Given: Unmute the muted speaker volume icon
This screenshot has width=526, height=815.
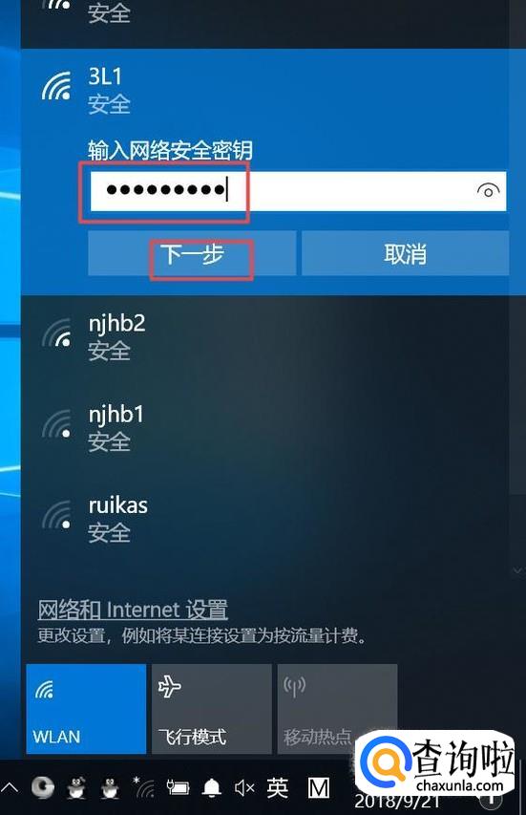Looking at the screenshot, I should point(244,788).
